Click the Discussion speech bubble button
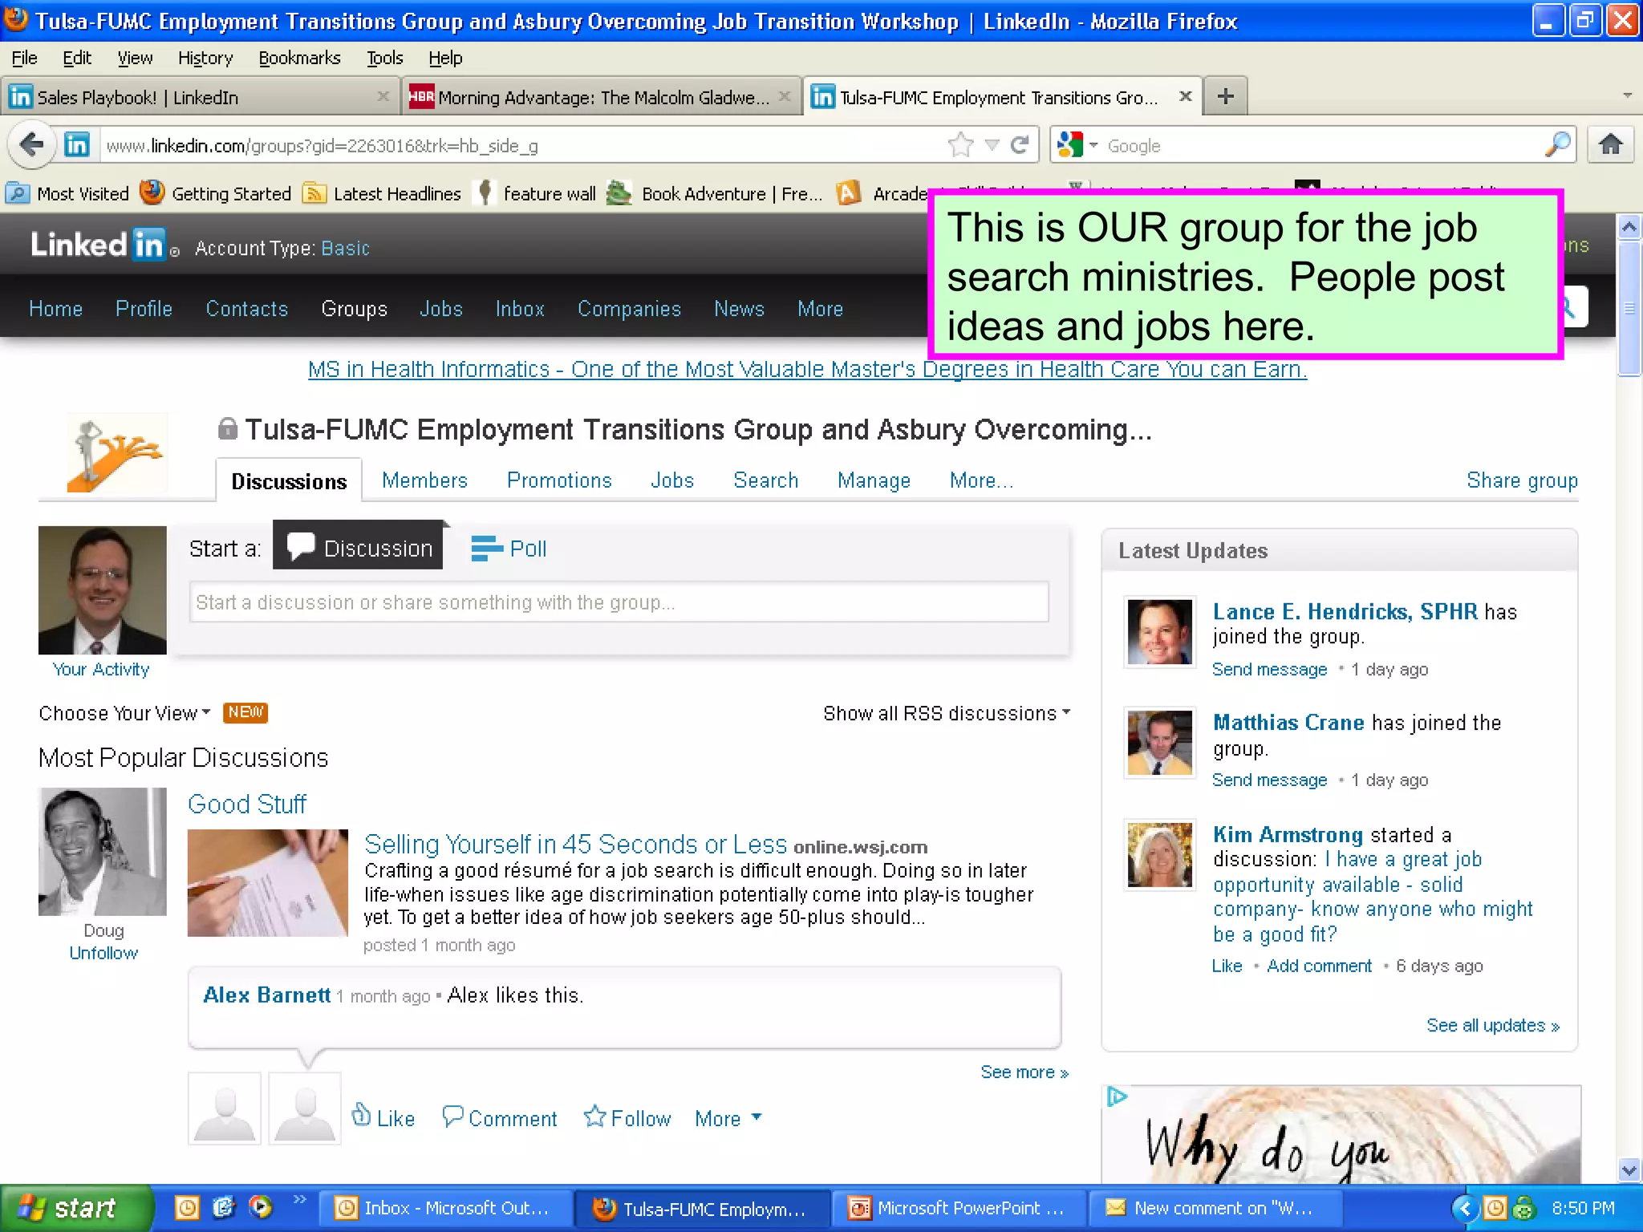The width and height of the screenshot is (1643, 1232). click(x=358, y=546)
